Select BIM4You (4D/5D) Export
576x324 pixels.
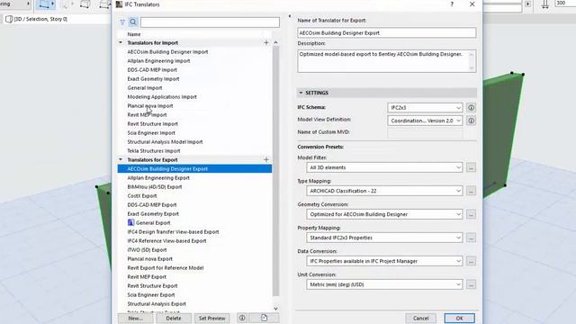[155, 187]
